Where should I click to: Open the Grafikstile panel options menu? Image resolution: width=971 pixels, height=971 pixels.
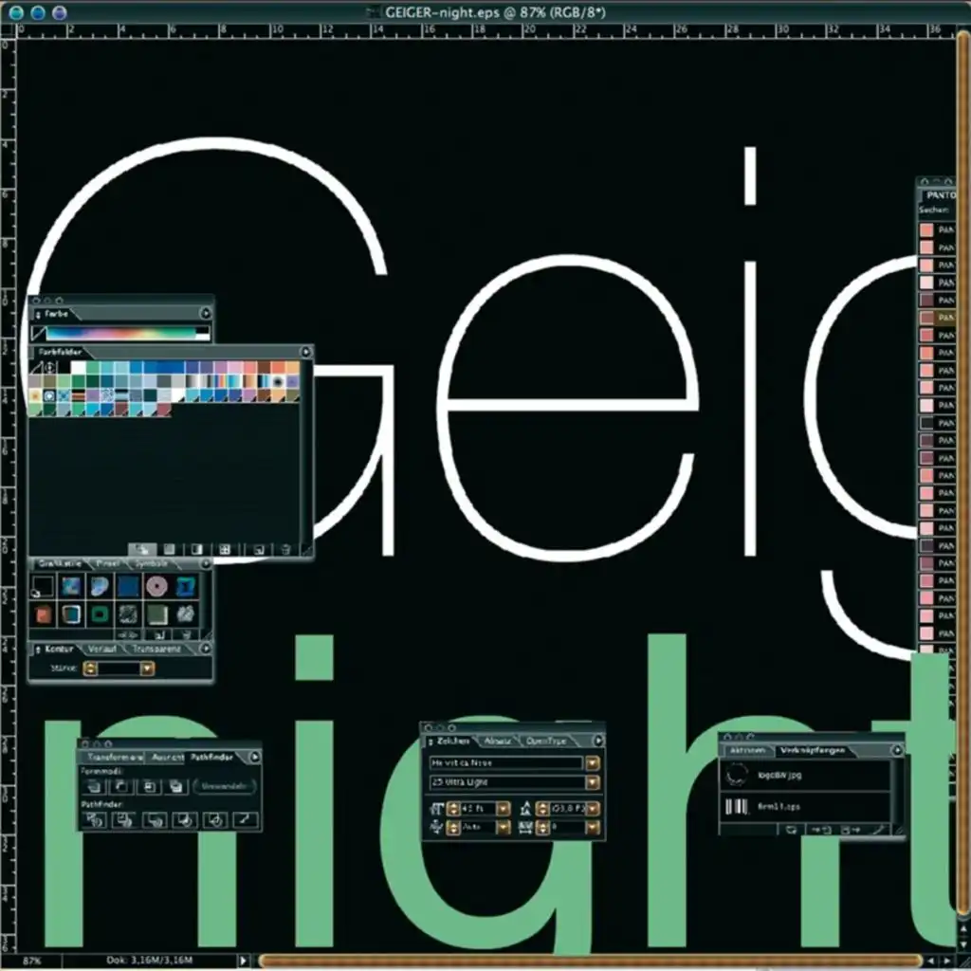pyautogui.click(x=206, y=563)
